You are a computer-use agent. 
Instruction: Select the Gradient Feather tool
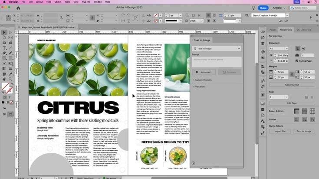(10, 69)
